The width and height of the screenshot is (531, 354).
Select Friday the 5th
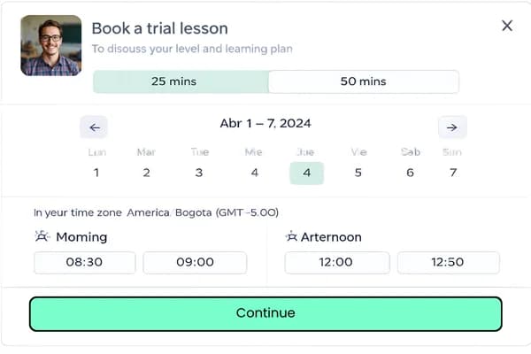(x=358, y=173)
